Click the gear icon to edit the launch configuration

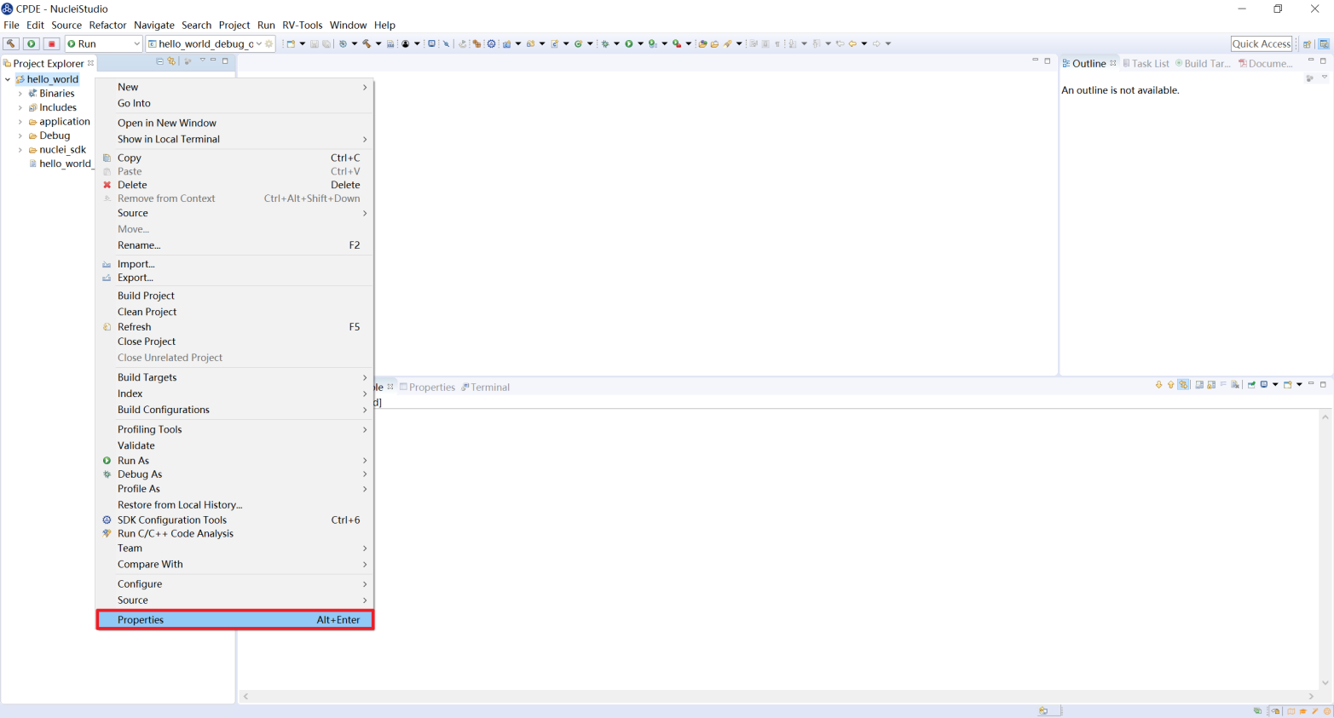tap(269, 43)
